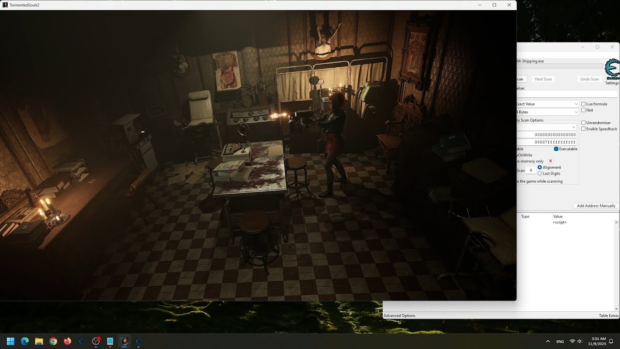
Task: Click the Value column header
Action: tap(558, 217)
